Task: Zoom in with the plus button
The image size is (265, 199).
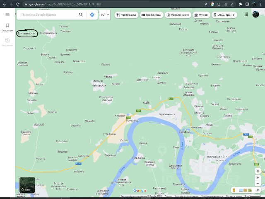Action: click(x=258, y=177)
